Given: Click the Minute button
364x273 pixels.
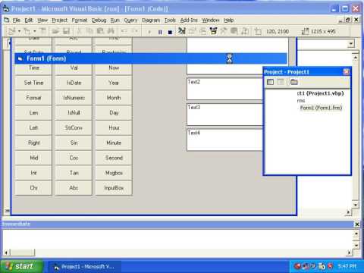Looking at the screenshot, I should 114,143.
